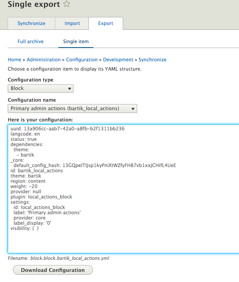
Task: Click the 'Configuration type' label
Action: pos(31,79)
